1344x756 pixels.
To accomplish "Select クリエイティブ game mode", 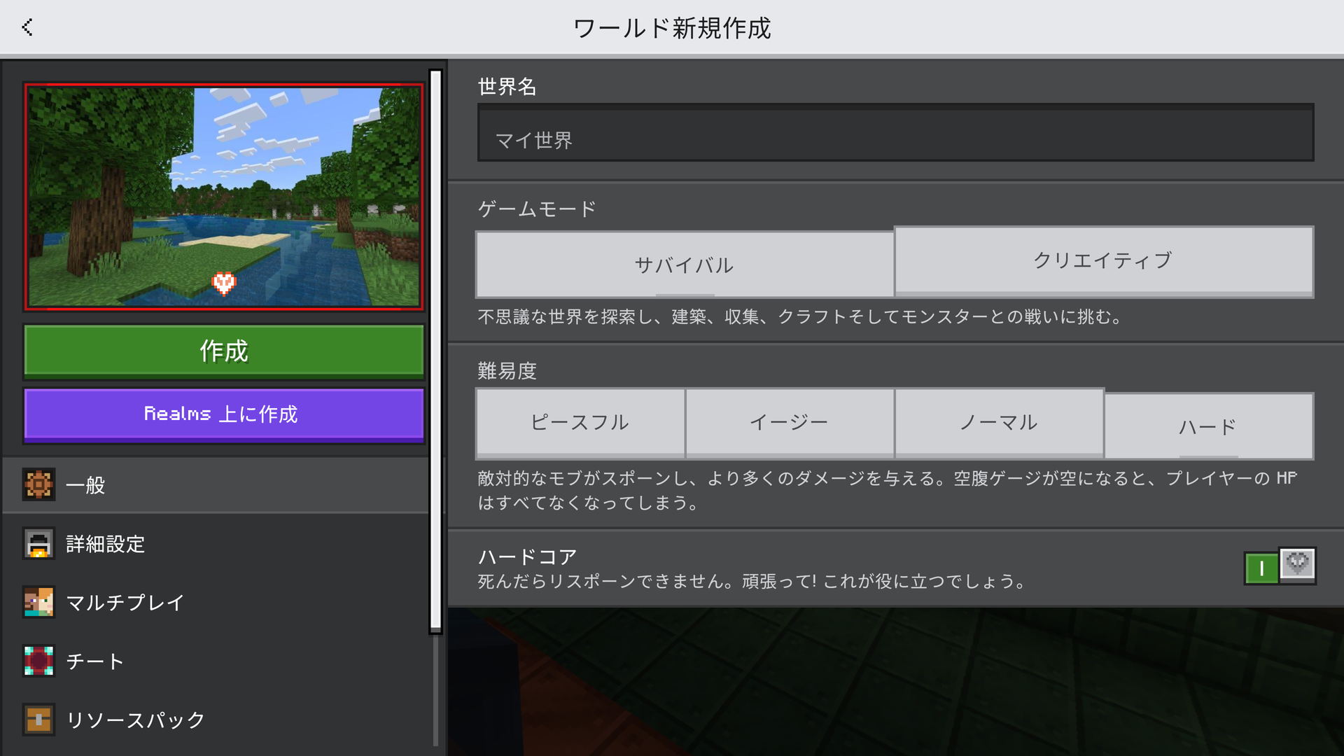I will (x=1103, y=261).
